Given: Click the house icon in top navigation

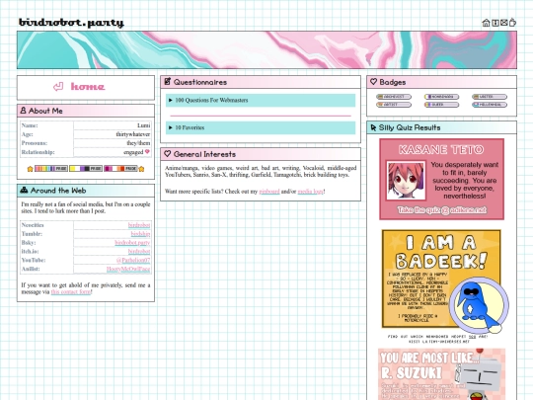Looking at the screenshot, I should pyautogui.click(x=486, y=23).
